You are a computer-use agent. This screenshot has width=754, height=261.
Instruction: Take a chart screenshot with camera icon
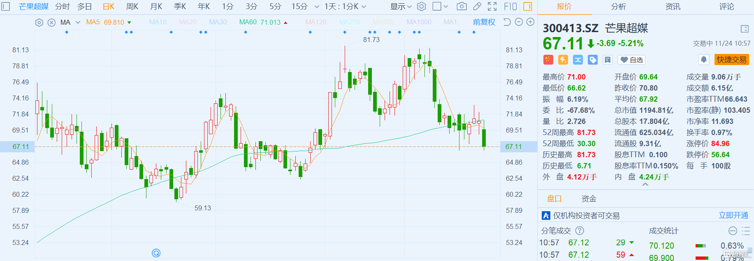point(462,7)
